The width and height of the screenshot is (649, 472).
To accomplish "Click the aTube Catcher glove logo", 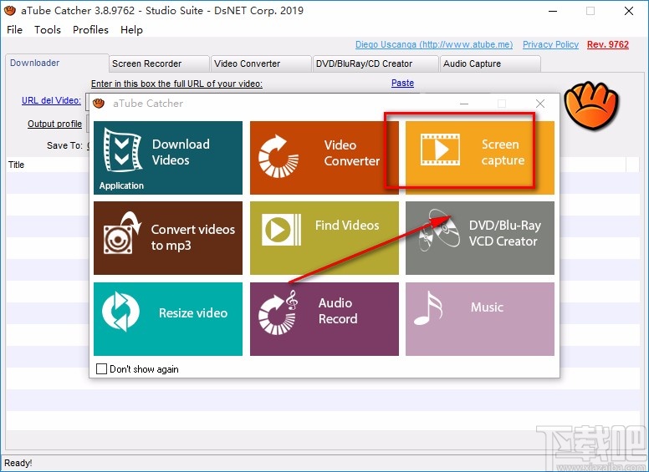I will 591,106.
